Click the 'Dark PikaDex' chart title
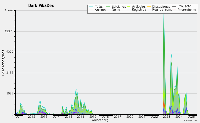200x123 pixels. pos(41,6)
